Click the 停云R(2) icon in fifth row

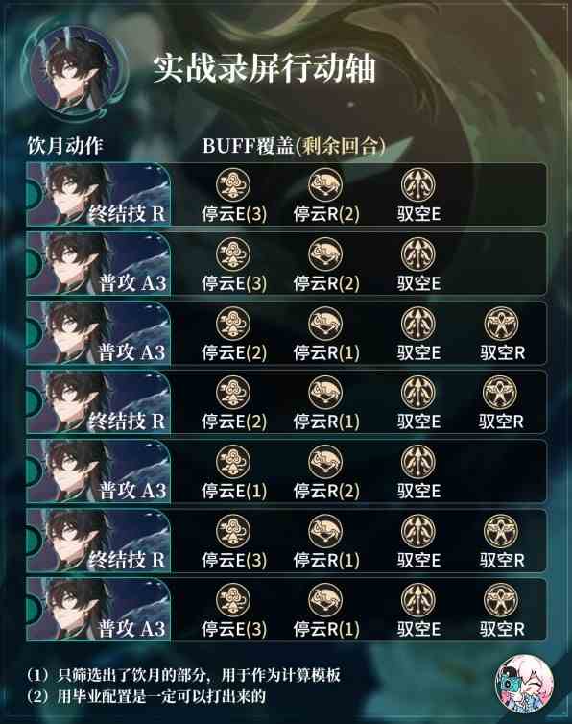(325, 462)
